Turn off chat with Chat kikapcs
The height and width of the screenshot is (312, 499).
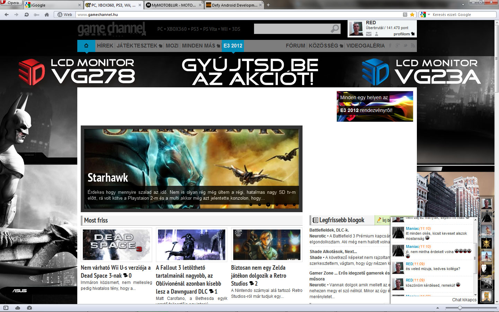tap(464, 300)
